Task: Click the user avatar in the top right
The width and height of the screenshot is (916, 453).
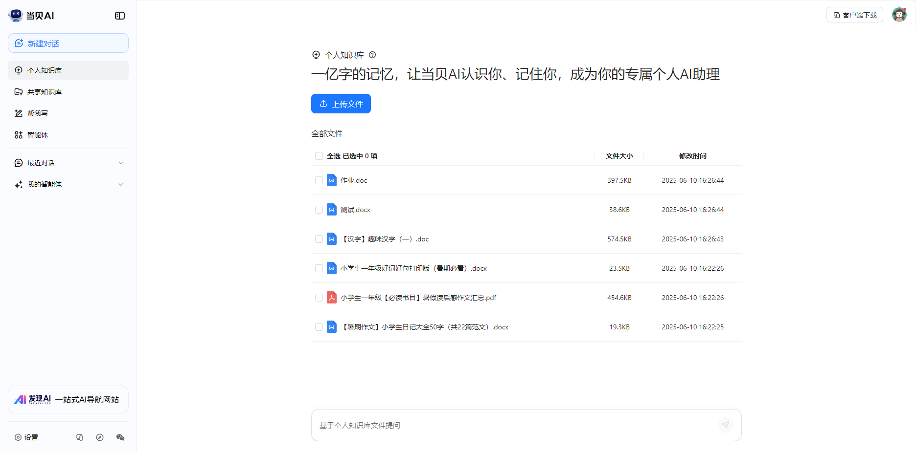Action: pos(899,15)
